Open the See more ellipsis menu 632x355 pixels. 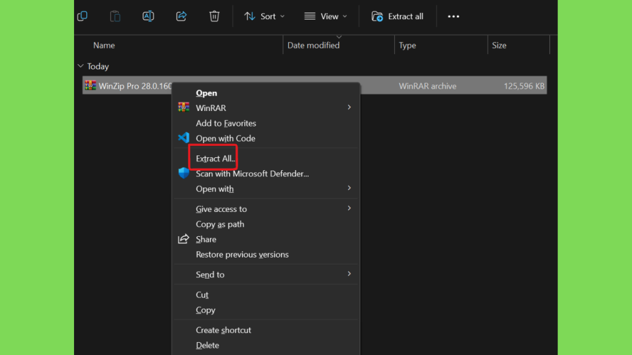coord(454,17)
